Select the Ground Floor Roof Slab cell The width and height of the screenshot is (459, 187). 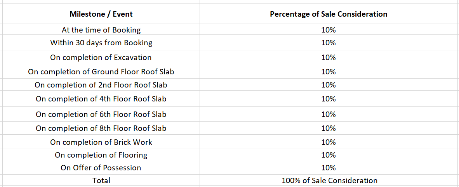[101, 72]
